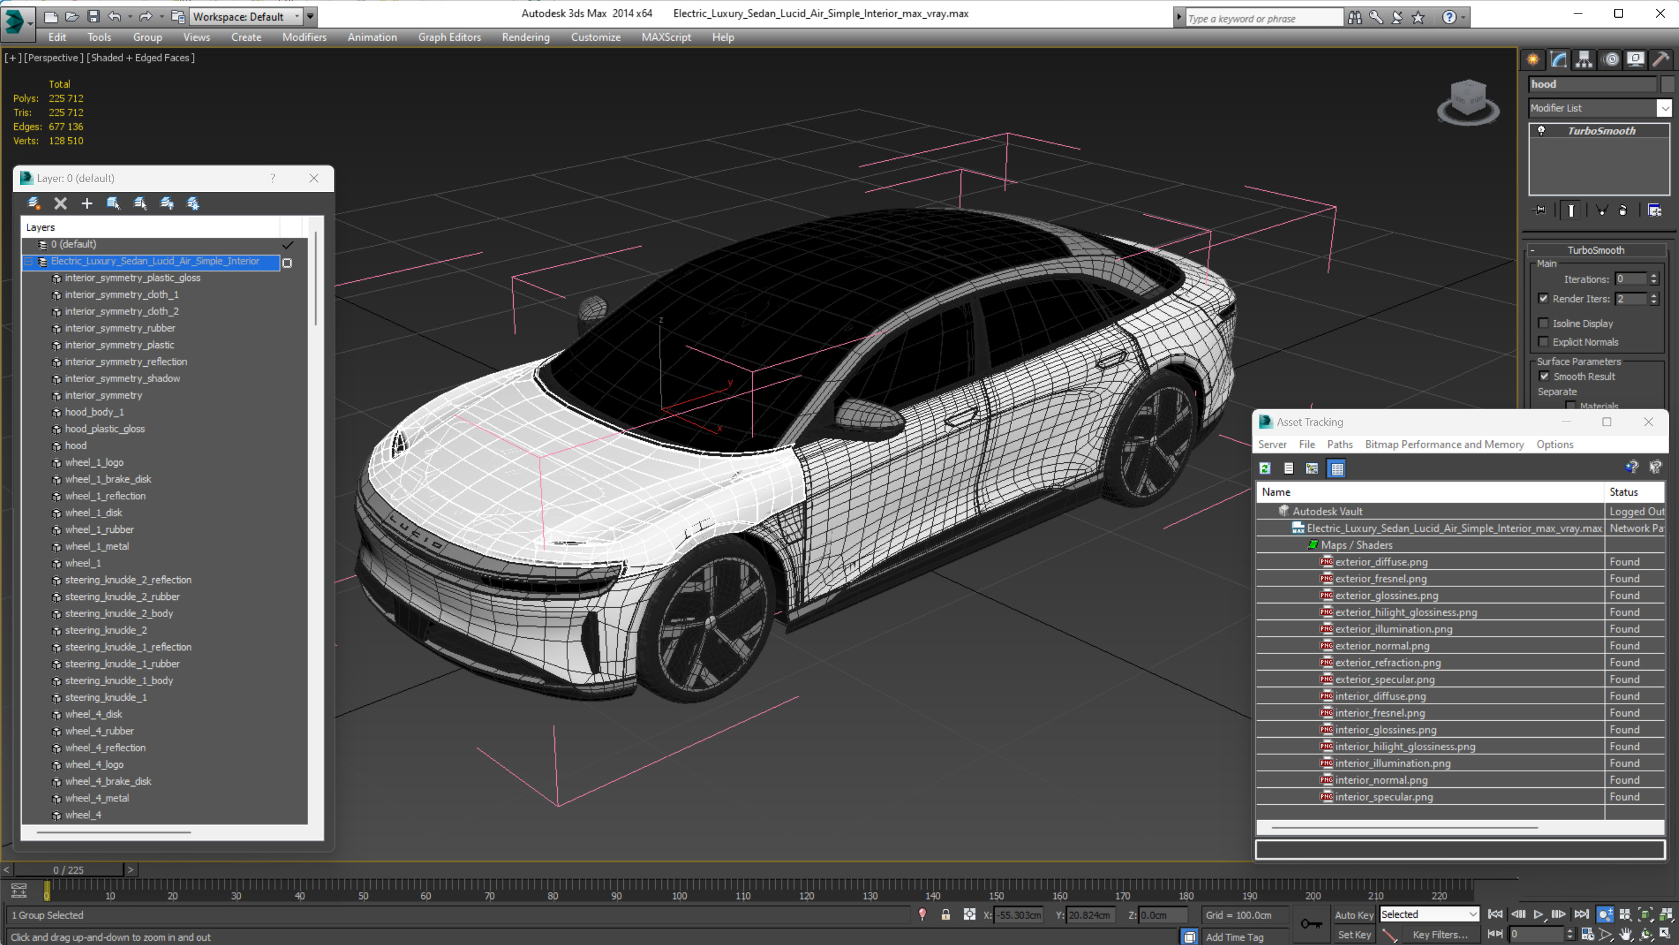Open the Rendering menu
1679x945 pixels.
pyautogui.click(x=526, y=37)
